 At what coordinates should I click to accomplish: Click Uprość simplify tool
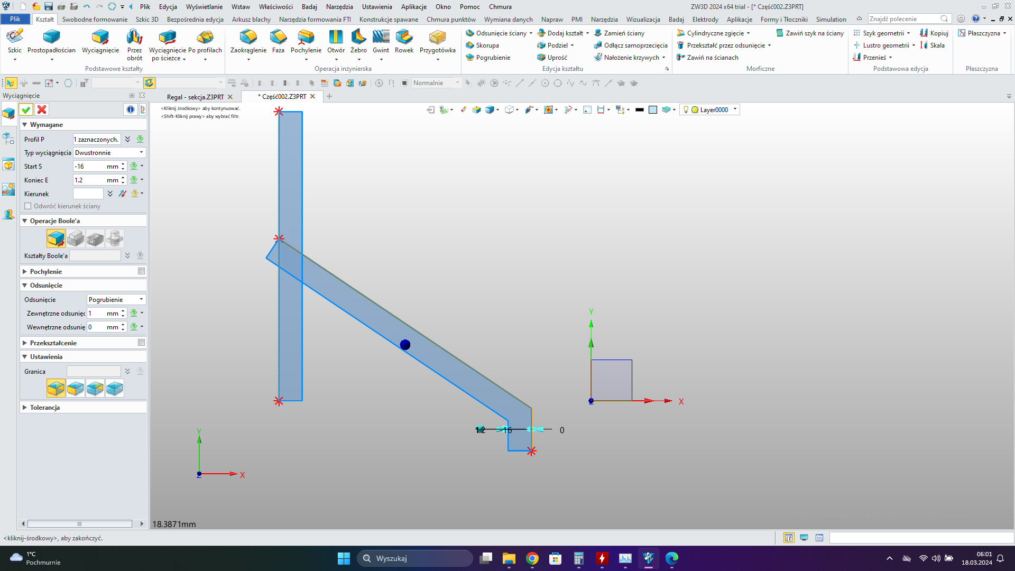click(552, 58)
